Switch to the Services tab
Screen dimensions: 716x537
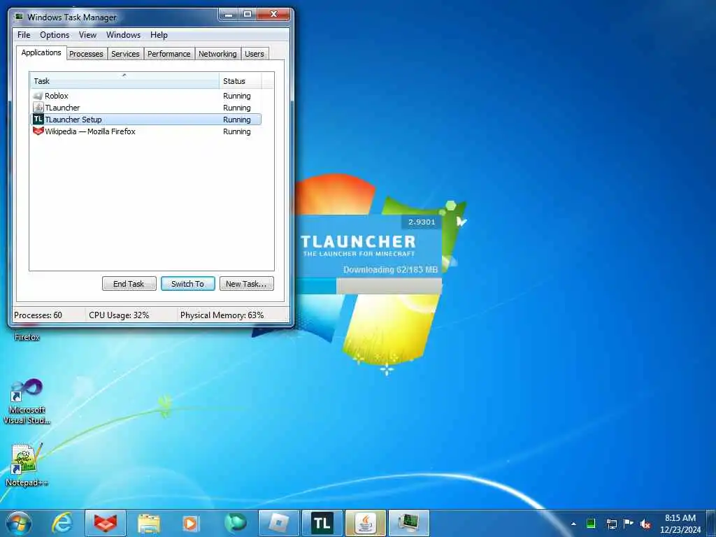[125, 54]
